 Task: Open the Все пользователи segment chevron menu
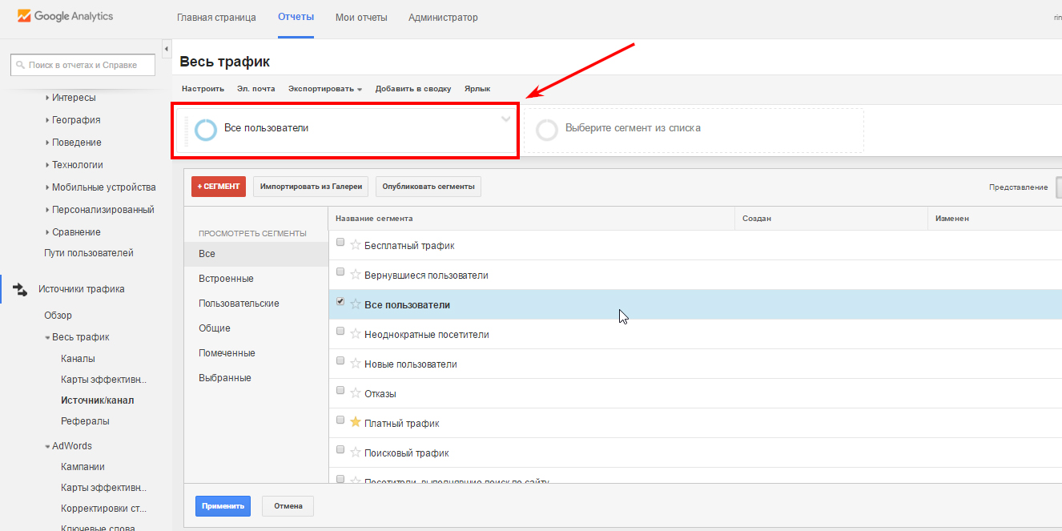tap(505, 119)
